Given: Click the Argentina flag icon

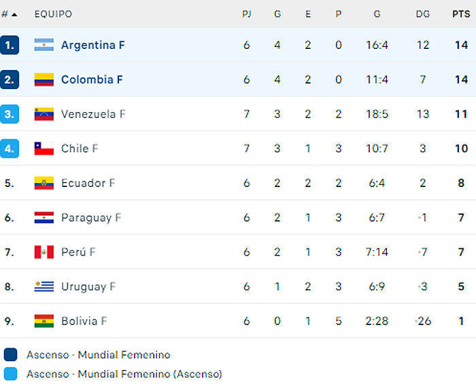Looking at the screenshot, I should [x=44, y=45].
